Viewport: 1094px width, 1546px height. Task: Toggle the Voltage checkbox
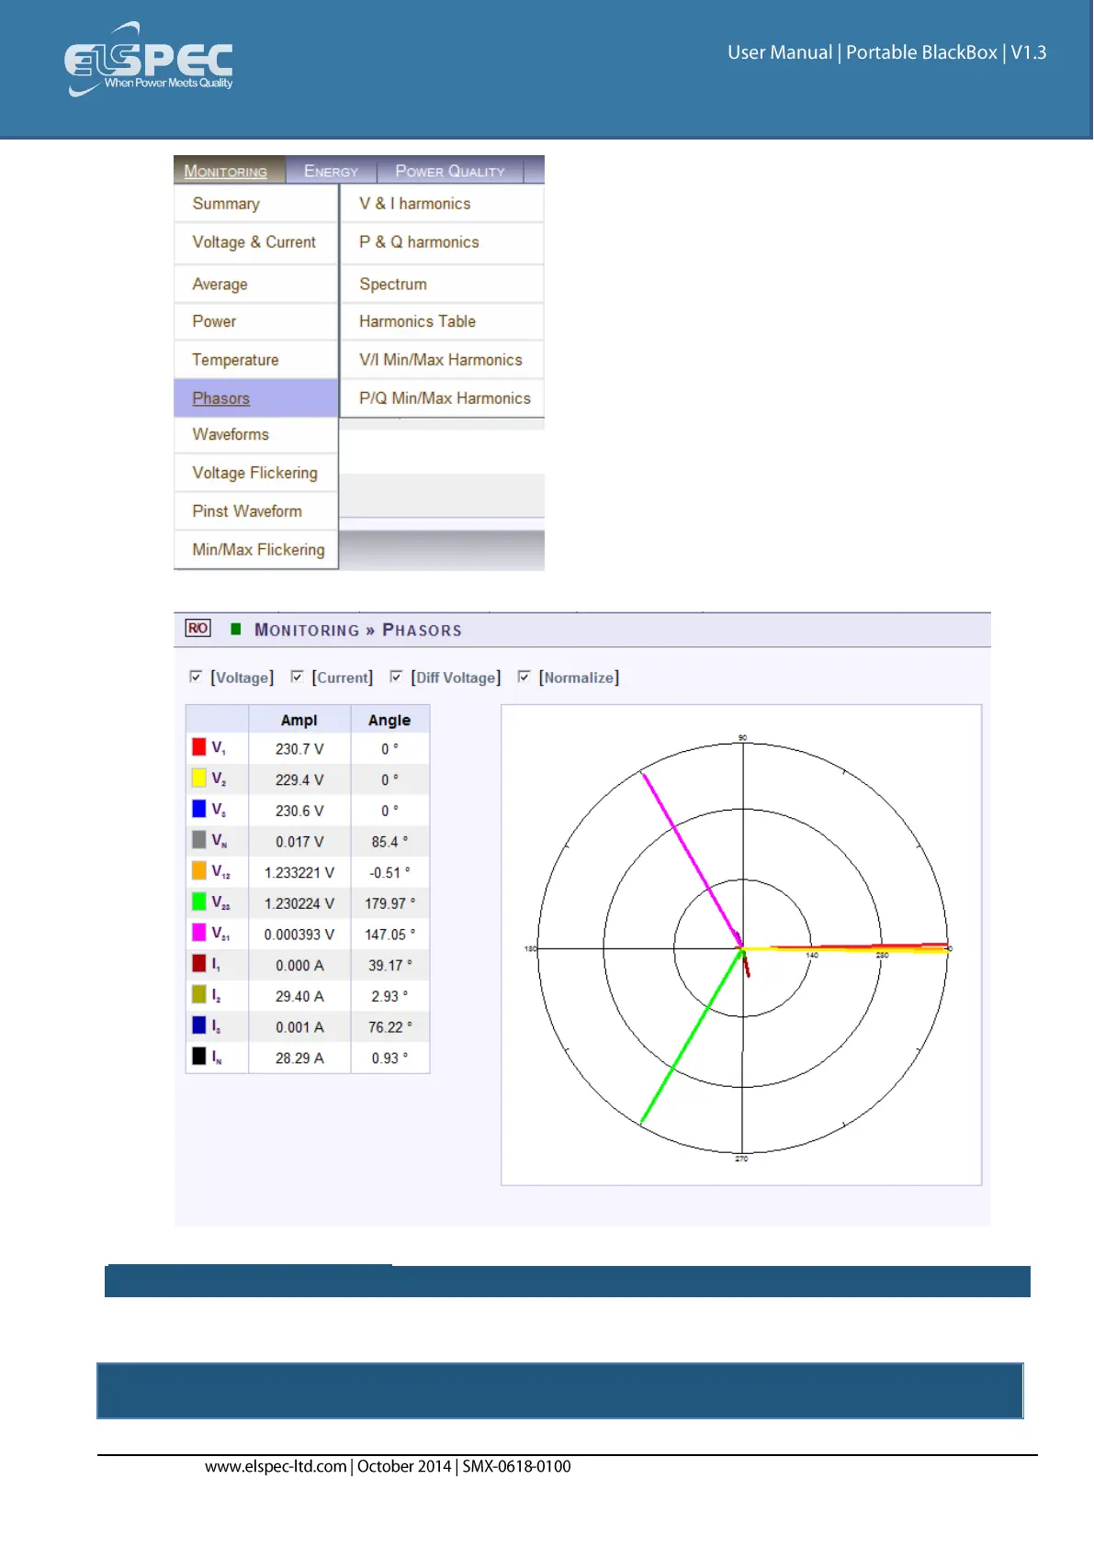tap(196, 677)
